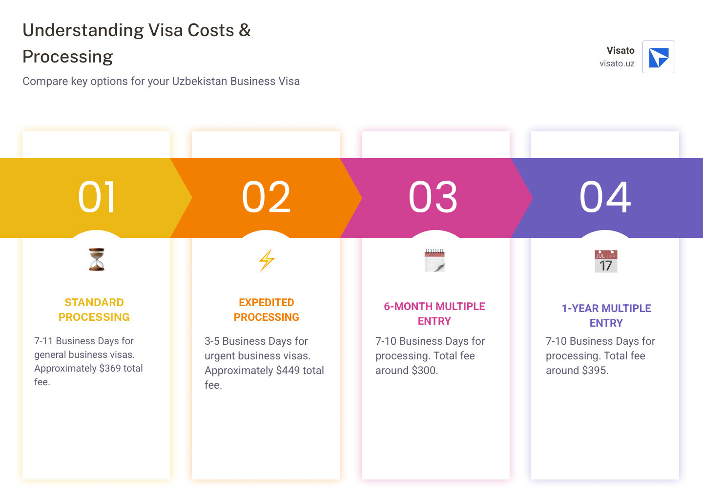The width and height of the screenshot is (703, 500).
Task: Click the $369 standard fee description
Action: tap(88, 361)
